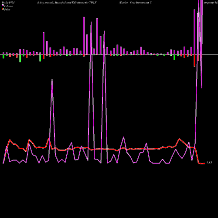
Task: Select the 'Price' legend label
Action: (7, 10)
